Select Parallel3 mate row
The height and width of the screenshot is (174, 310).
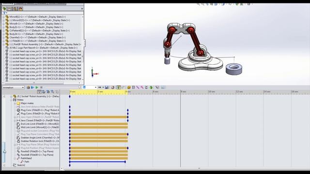tap(37, 151)
